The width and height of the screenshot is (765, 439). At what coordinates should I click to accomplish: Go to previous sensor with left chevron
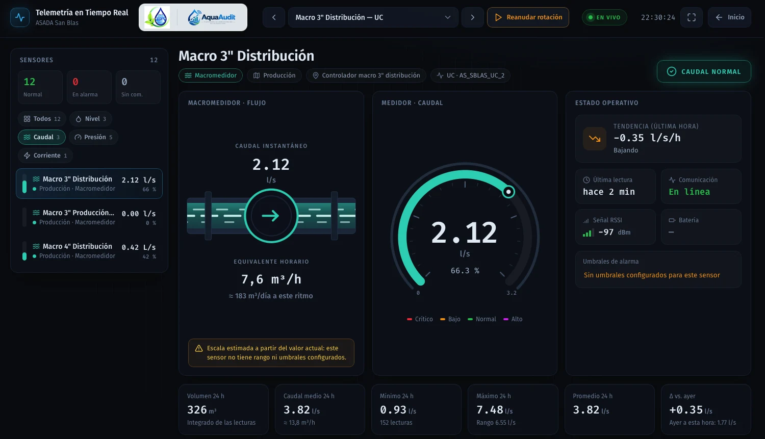pyautogui.click(x=274, y=17)
